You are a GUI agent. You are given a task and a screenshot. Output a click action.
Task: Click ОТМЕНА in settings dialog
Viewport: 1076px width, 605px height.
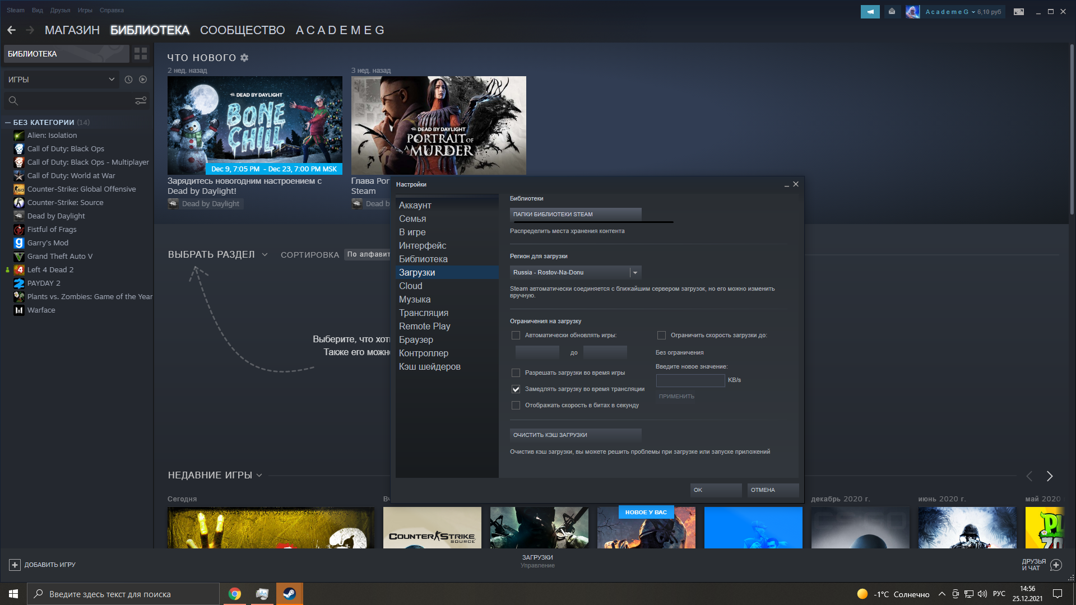[x=773, y=490]
